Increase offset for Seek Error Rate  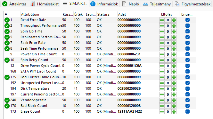[x=174, y=43]
